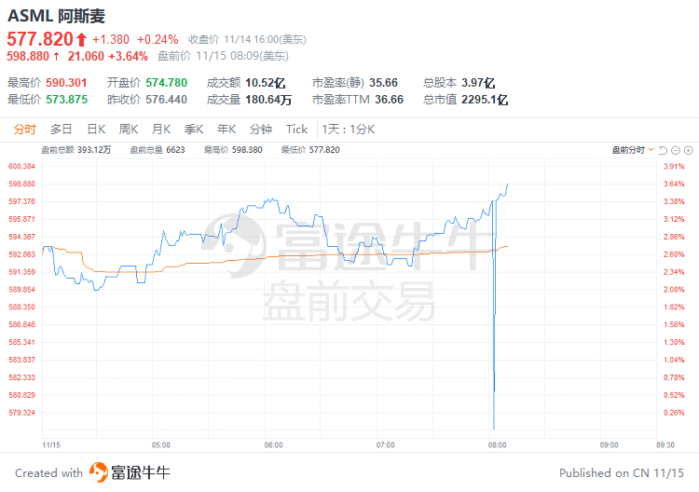Click the 富途牛牛 brand name in footer

click(141, 472)
